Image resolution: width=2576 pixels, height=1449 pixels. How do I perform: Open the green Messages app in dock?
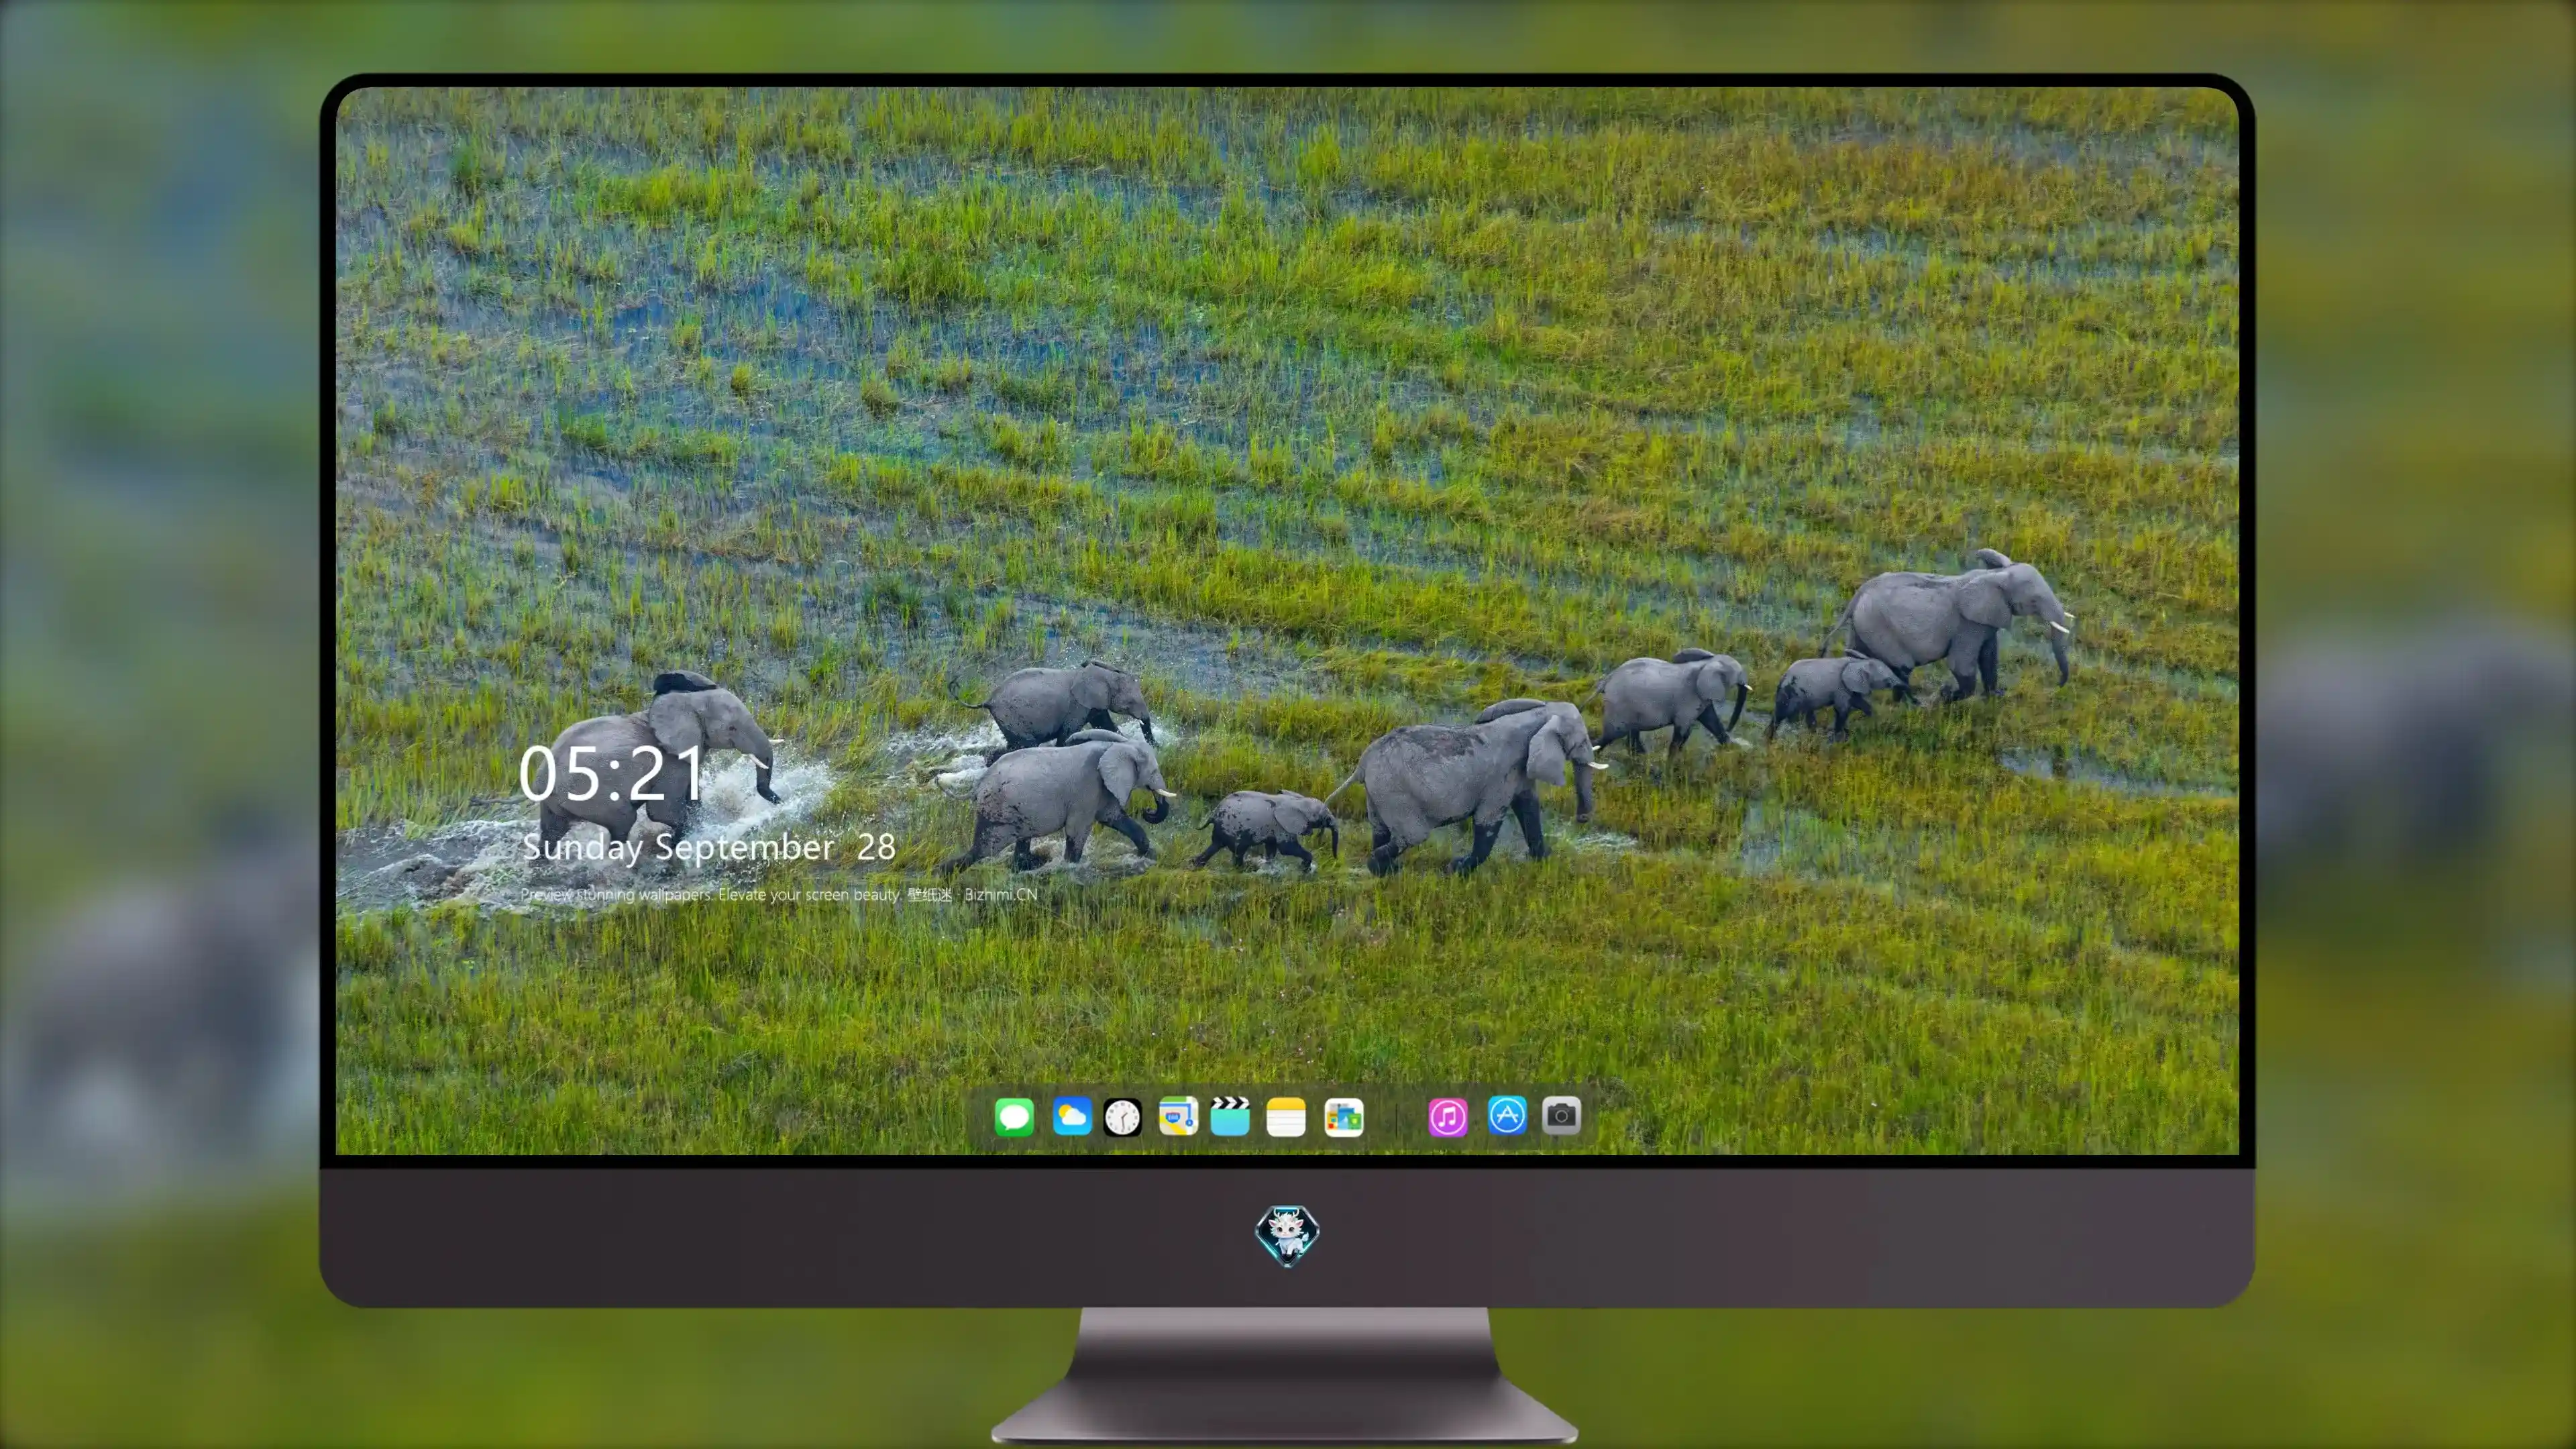(1014, 1116)
